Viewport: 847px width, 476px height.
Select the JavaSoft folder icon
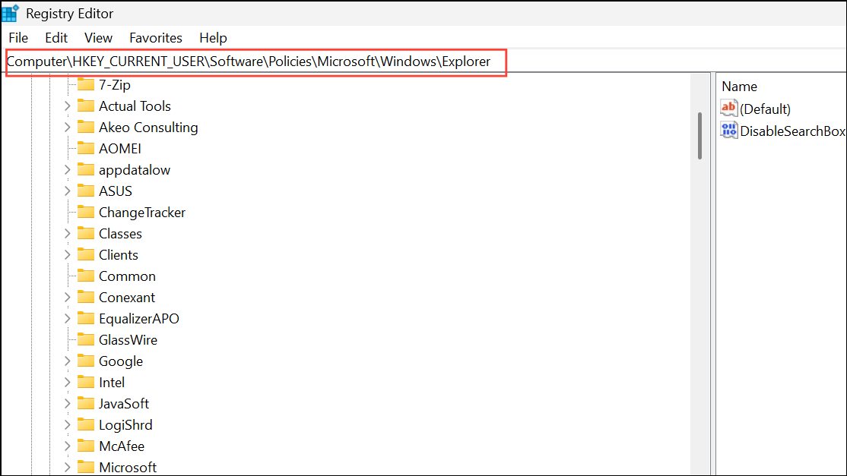click(x=86, y=403)
